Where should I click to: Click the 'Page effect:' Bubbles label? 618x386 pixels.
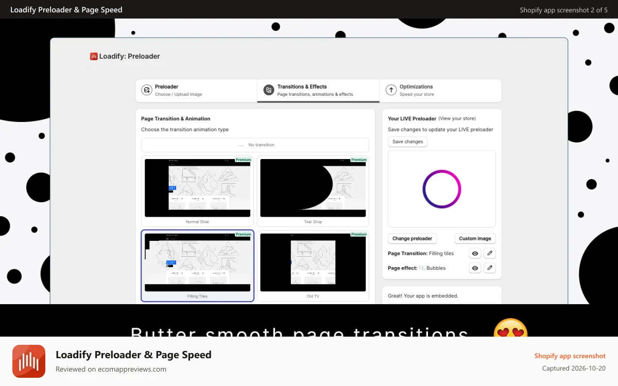(417, 268)
